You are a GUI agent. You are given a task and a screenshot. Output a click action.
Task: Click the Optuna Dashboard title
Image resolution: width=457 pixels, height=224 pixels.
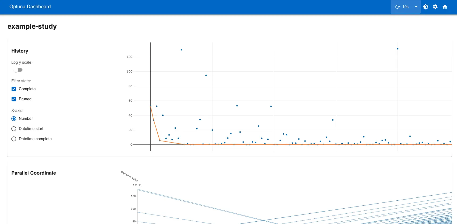30,7
